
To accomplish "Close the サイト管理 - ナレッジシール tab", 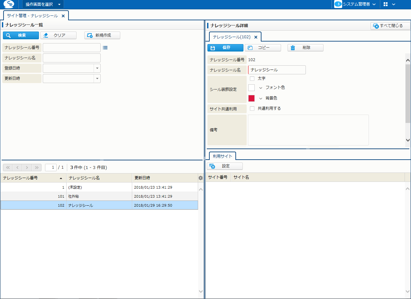I will click(63, 16).
